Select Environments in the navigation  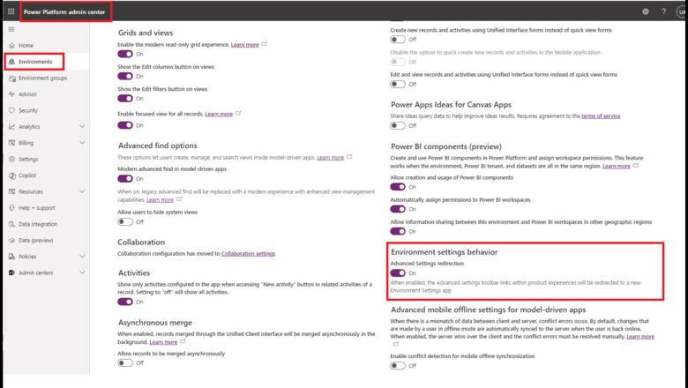coord(35,62)
